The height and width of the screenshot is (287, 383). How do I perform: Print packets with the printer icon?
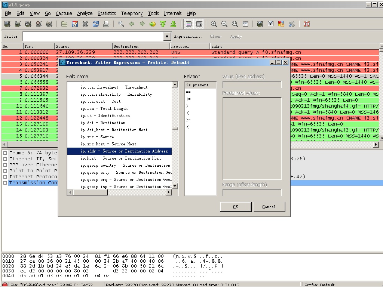coord(106,24)
